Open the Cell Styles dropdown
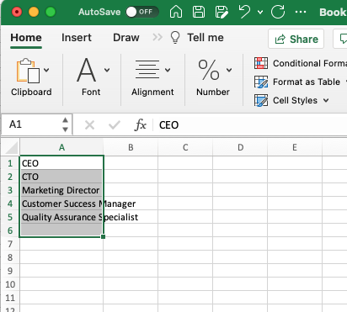 point(326,100)
